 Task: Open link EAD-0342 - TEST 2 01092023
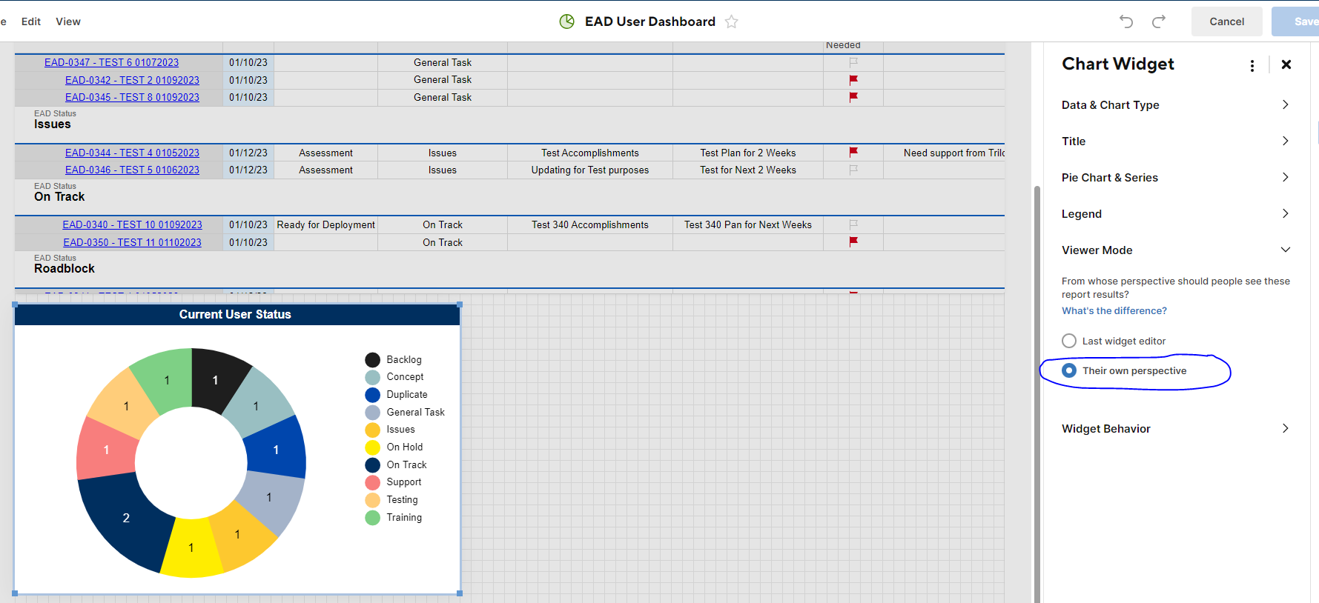pos(132,80)
